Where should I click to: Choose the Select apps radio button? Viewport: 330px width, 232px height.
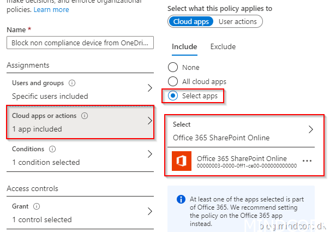pos(173,96)
